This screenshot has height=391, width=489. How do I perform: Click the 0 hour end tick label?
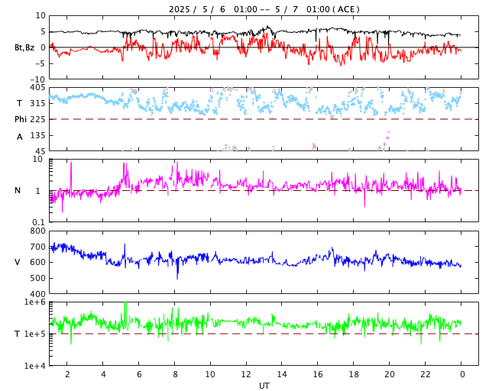click(x=462, y=374)
